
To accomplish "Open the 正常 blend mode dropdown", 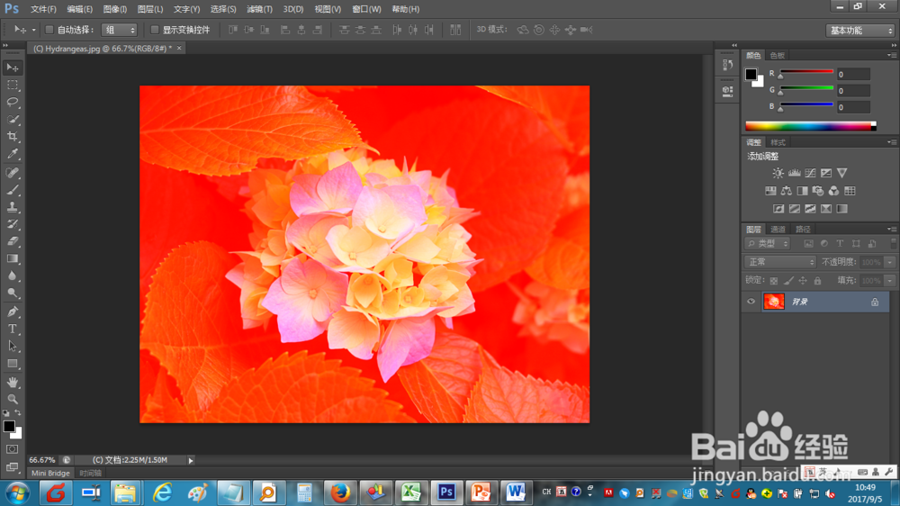I will click(x=780, y=262).
